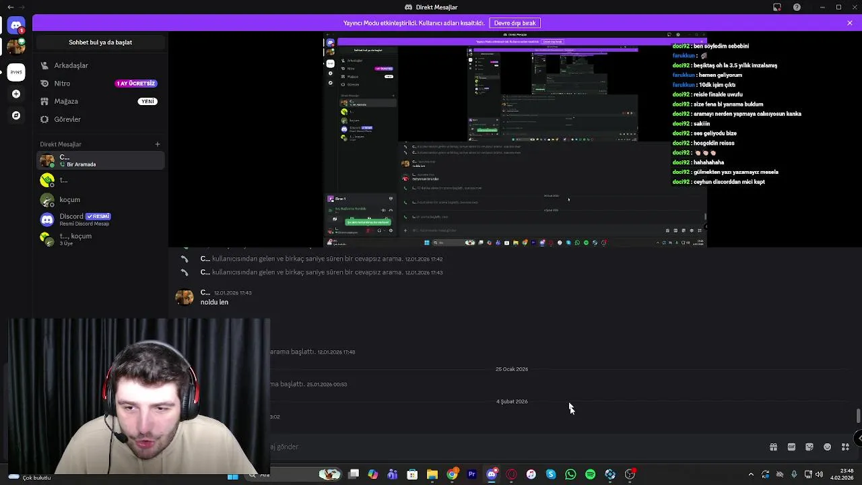Open the Help question mark icon in title bar
This screenshot has height=485, width=862.
797,7
